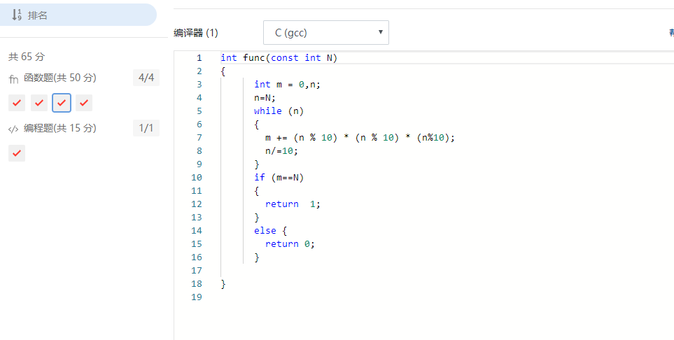Click the empty line 19 in editor

[350, 297]
